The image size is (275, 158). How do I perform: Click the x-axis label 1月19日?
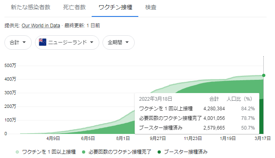(x=228, y=139)
